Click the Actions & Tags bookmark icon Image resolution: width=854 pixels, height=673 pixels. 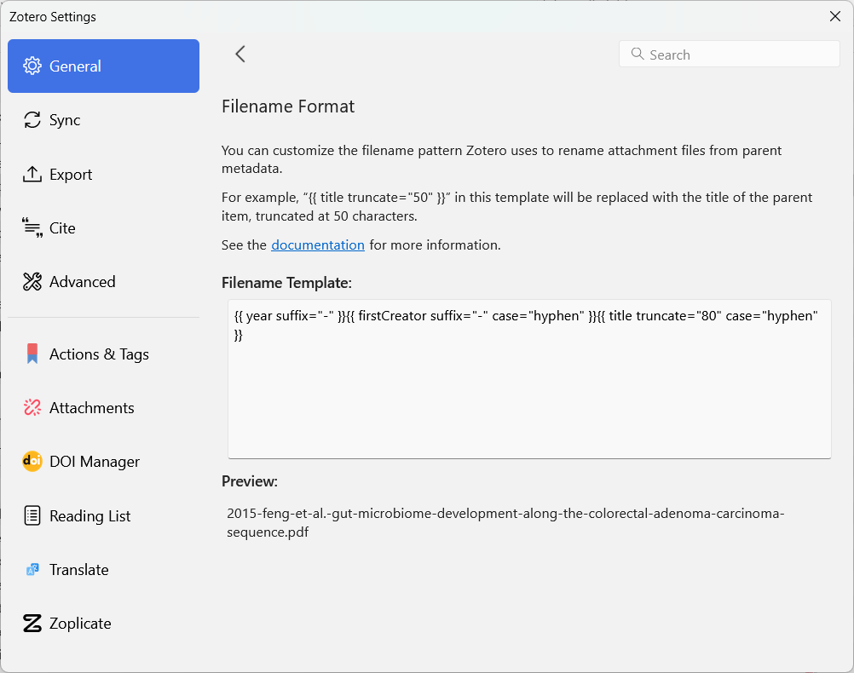32,354
